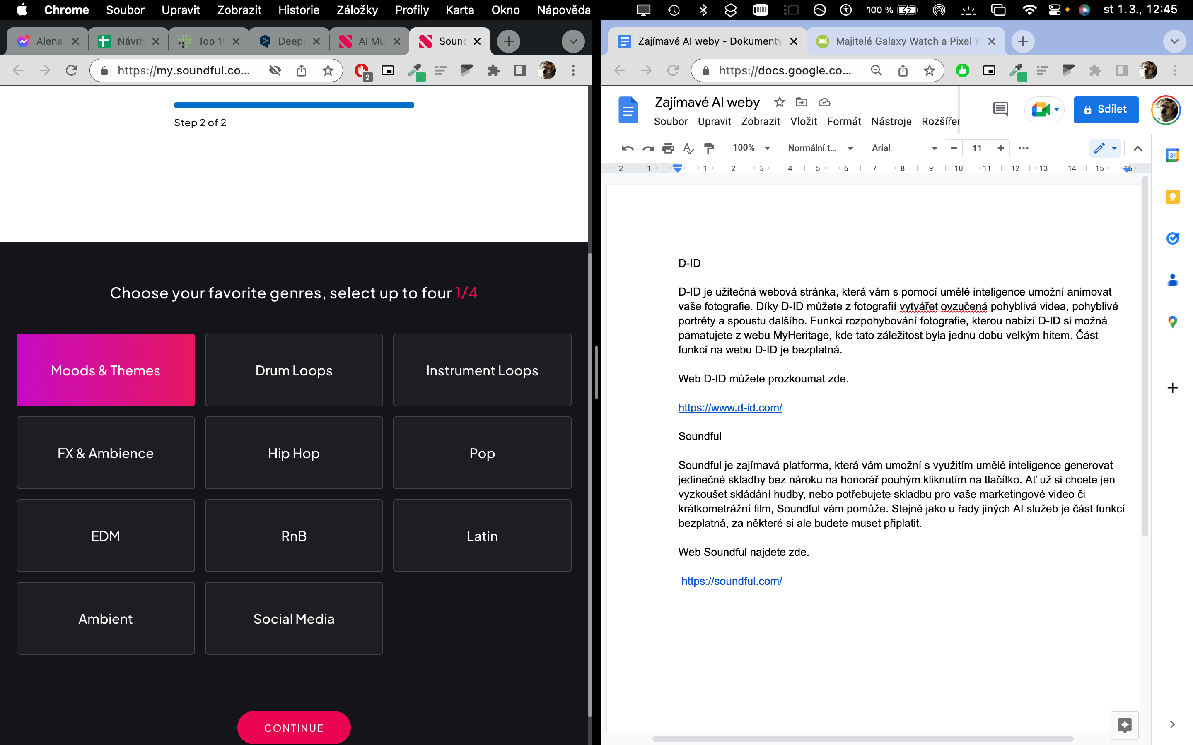Click the paint format roller icon
This screenshot has width=1193, height=745.
[x=709, y=148]
